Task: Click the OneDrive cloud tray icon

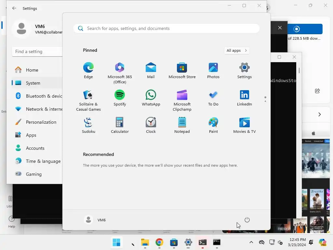Action: point(262,242)
